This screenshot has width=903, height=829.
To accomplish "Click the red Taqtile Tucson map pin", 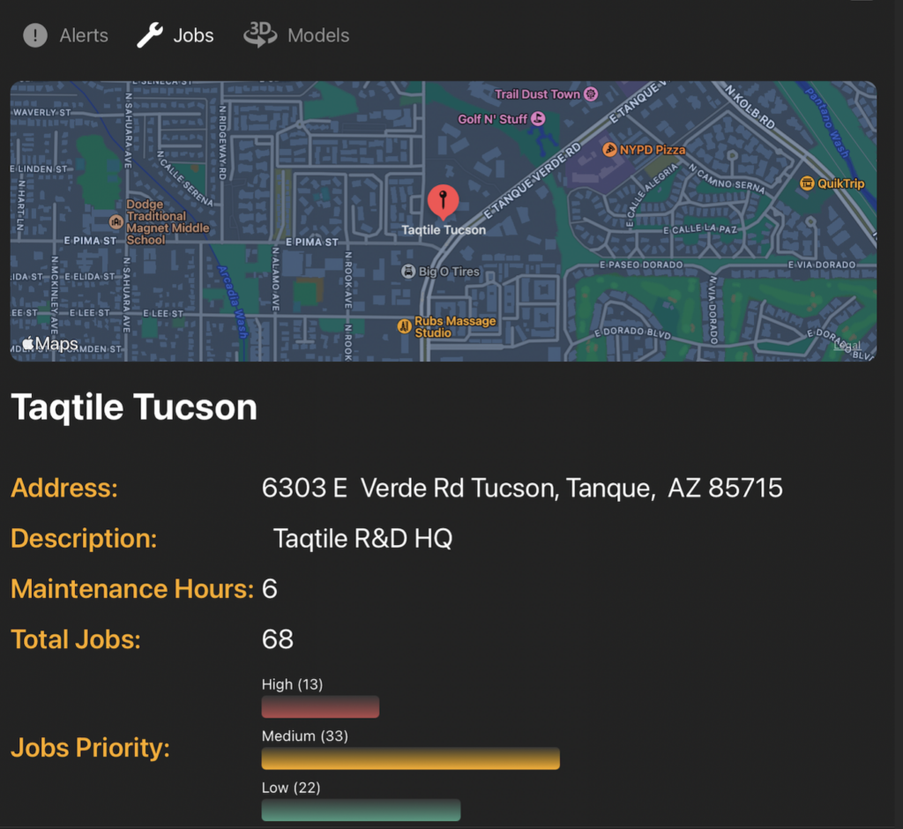I will point(443,202).
